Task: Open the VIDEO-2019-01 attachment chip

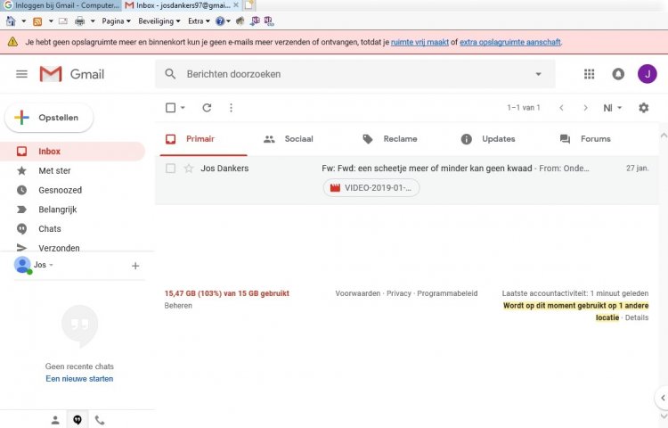Action: click(x=371, y=188)
